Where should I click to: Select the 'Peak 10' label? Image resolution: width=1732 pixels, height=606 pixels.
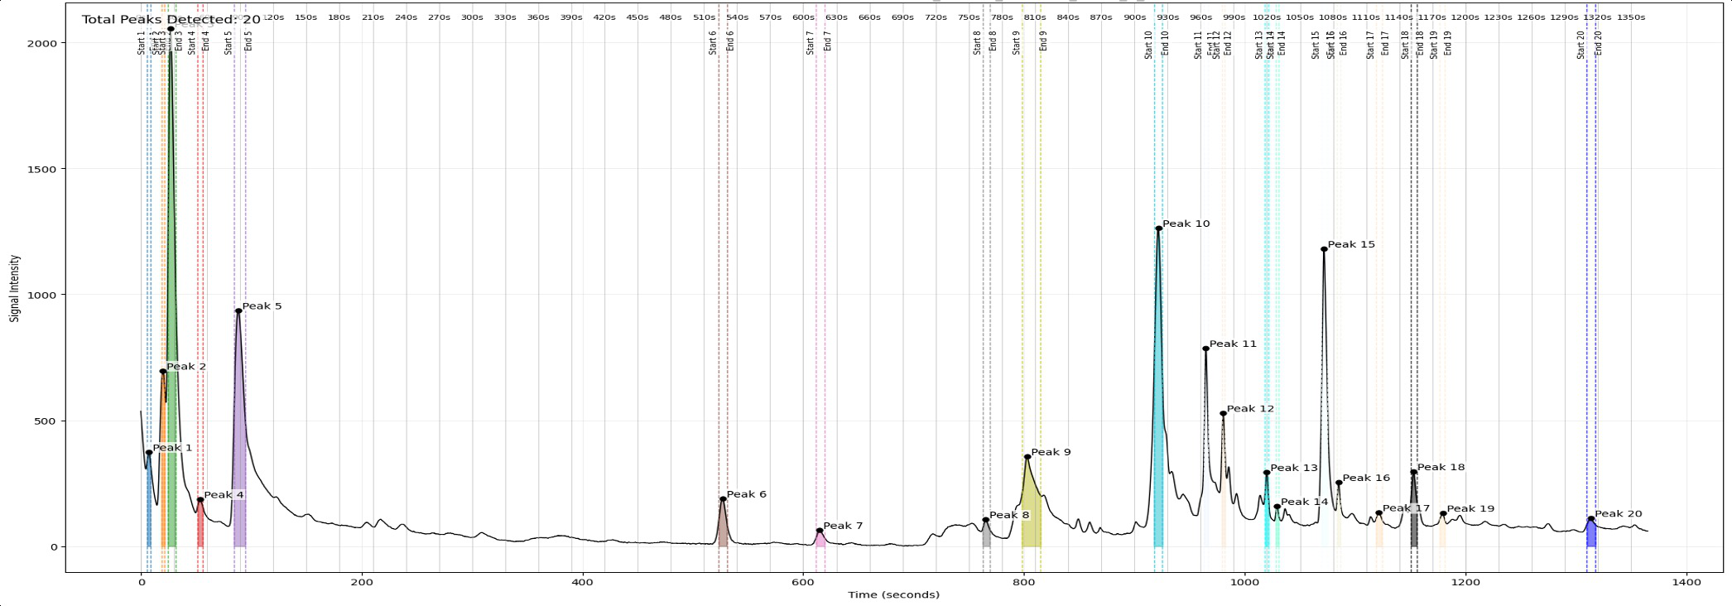coord(1186,224)
